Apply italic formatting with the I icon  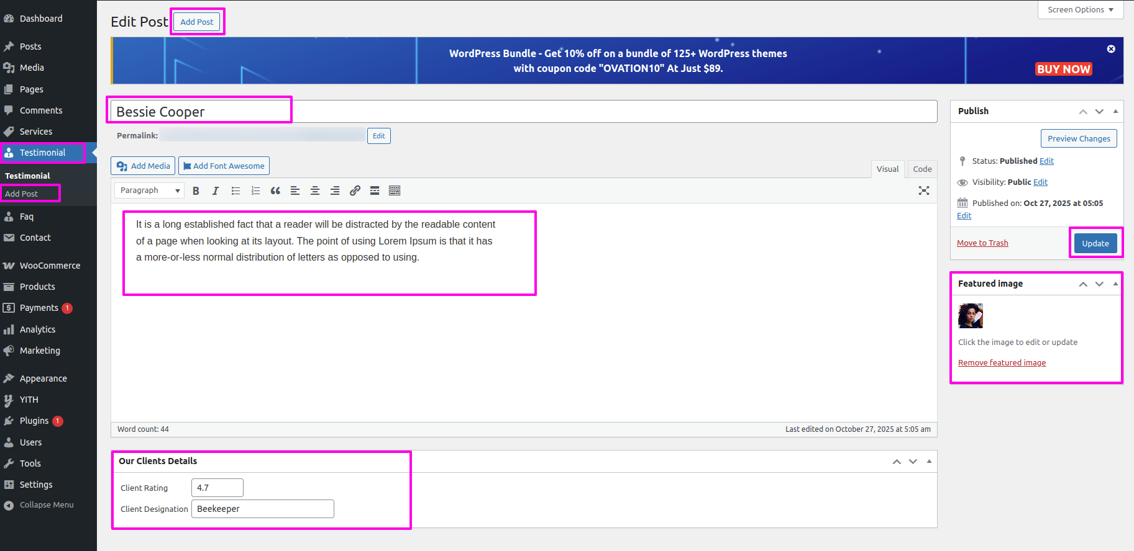tap(216, 191)
